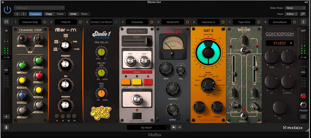Screen dimensions: 311x138
Task: Click the Copy button
Action: coord(49,14)
